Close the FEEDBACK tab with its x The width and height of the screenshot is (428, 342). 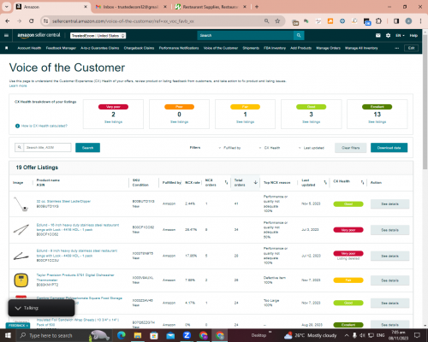point(27,326)
